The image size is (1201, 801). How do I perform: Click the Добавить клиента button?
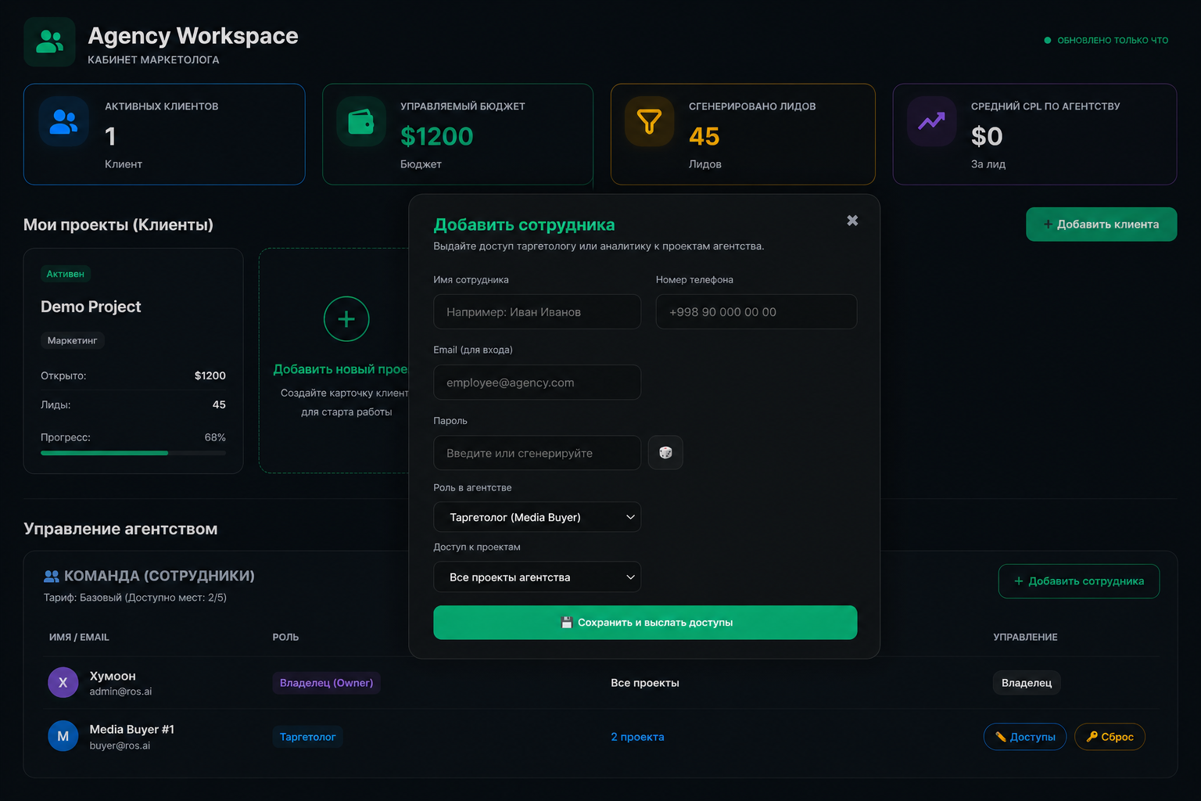point(1101,224)
